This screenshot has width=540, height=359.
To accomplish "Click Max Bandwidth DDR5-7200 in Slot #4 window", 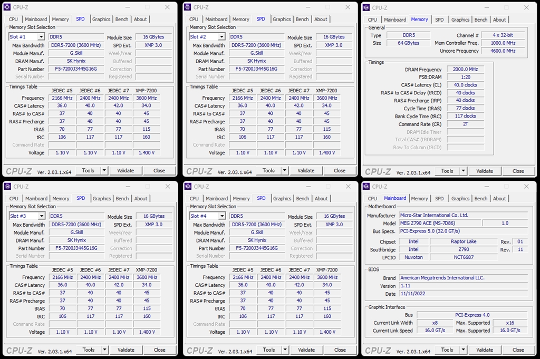I will pos(257,225).
